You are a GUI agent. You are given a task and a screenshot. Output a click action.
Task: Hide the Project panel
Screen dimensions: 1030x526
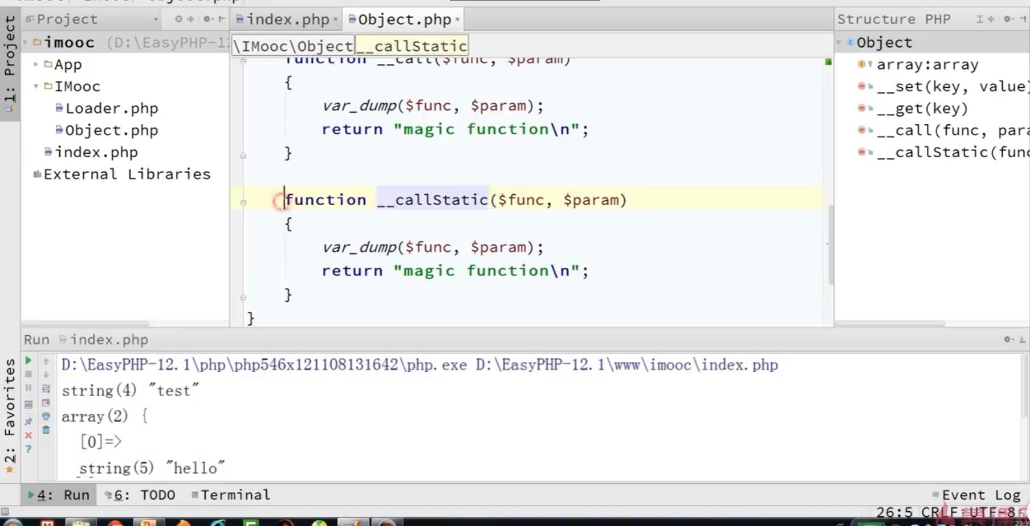click(221, 19)
